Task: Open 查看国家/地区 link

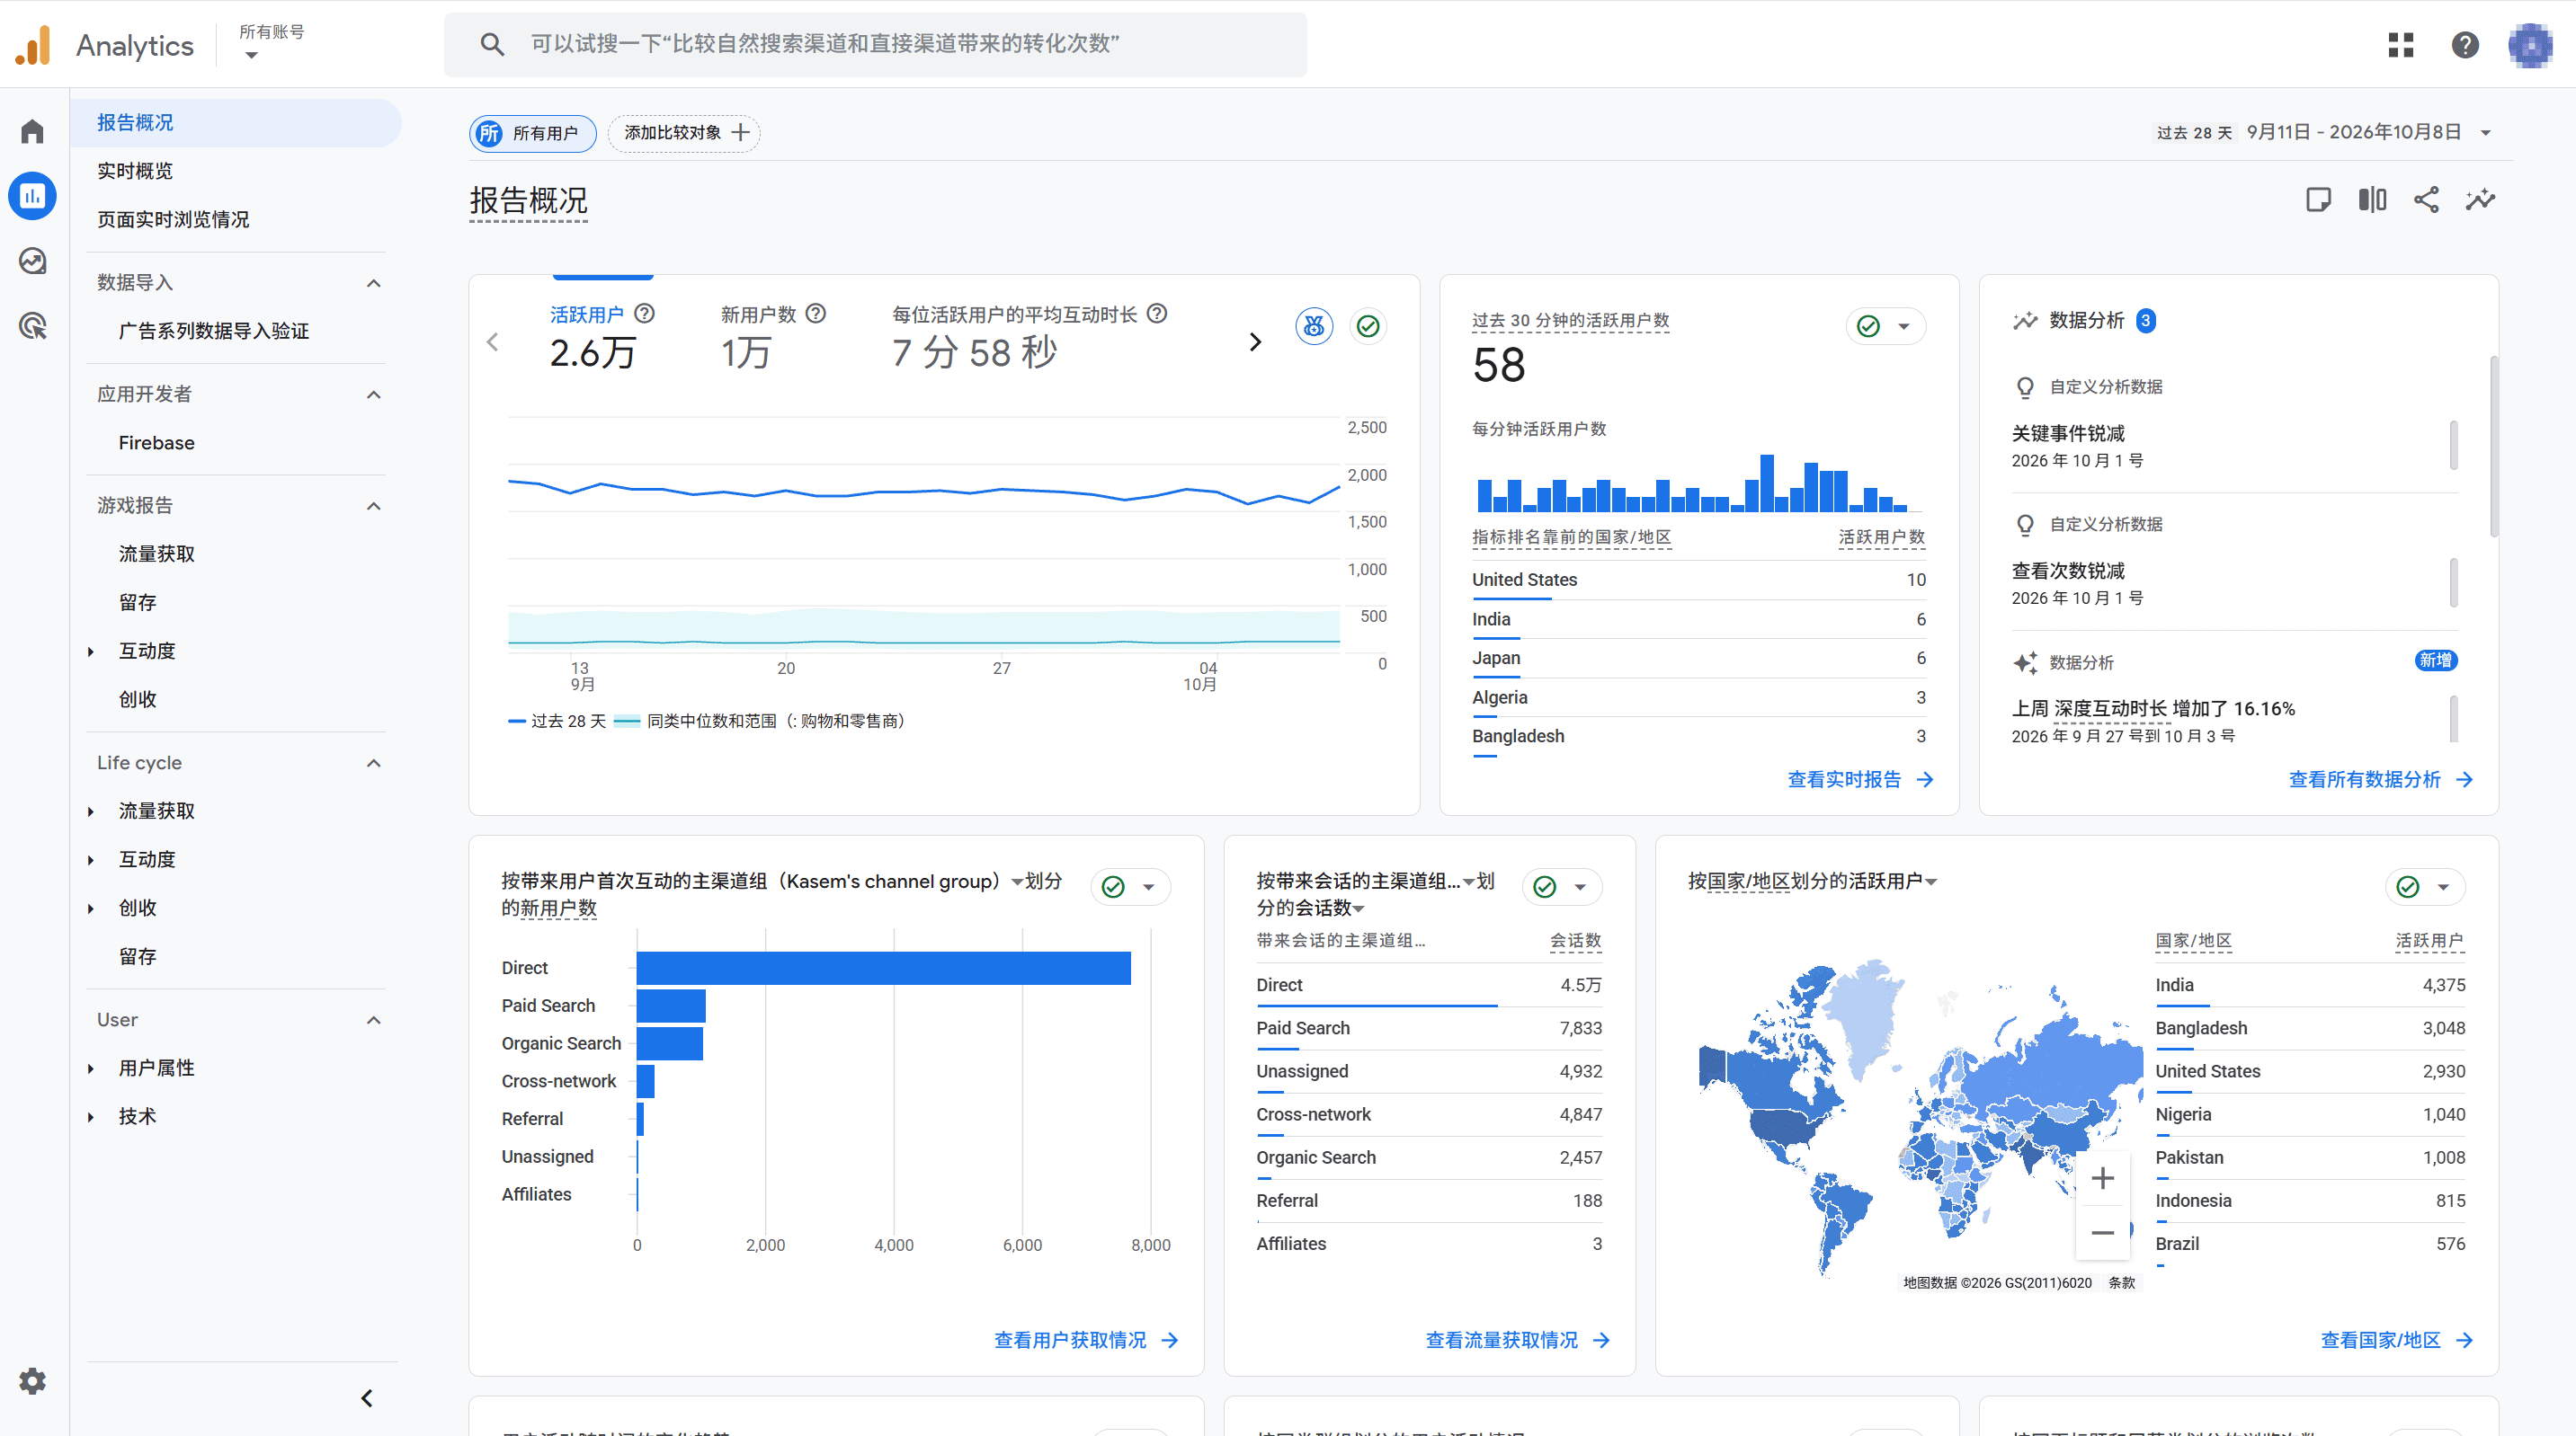Action: [2396, 1340]
